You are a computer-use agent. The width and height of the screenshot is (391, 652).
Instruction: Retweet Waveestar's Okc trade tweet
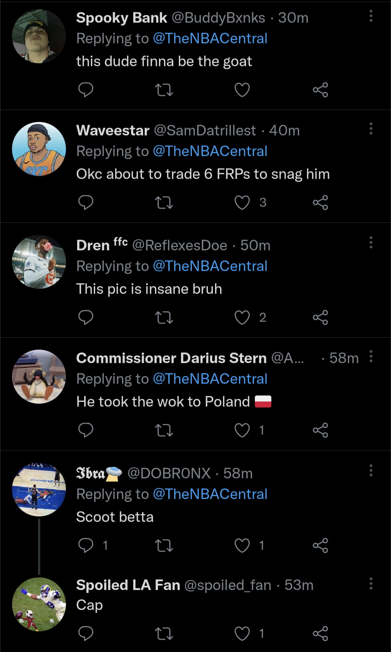click(x=164, y=202)
